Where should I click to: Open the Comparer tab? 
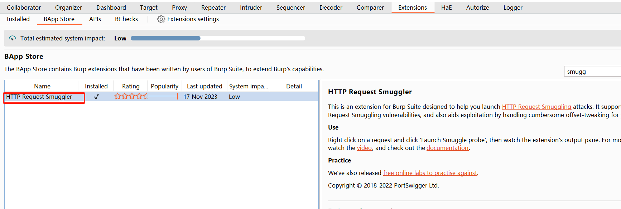[370, 8]
